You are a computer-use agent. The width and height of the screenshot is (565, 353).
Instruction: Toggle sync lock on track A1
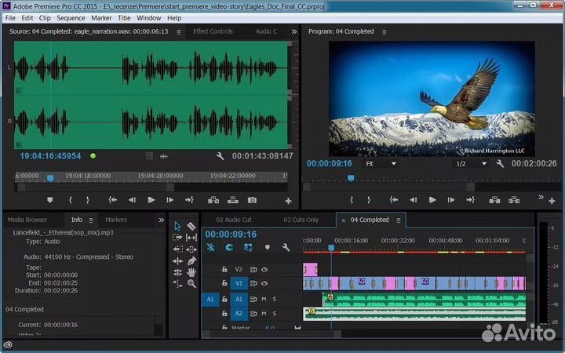(253, 299)
